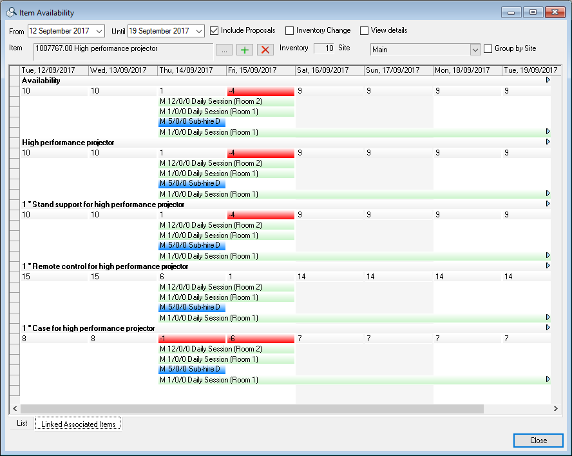Open the Until date dropdown
Viewport: 572px width, 456px height.
tap(198, 31)
